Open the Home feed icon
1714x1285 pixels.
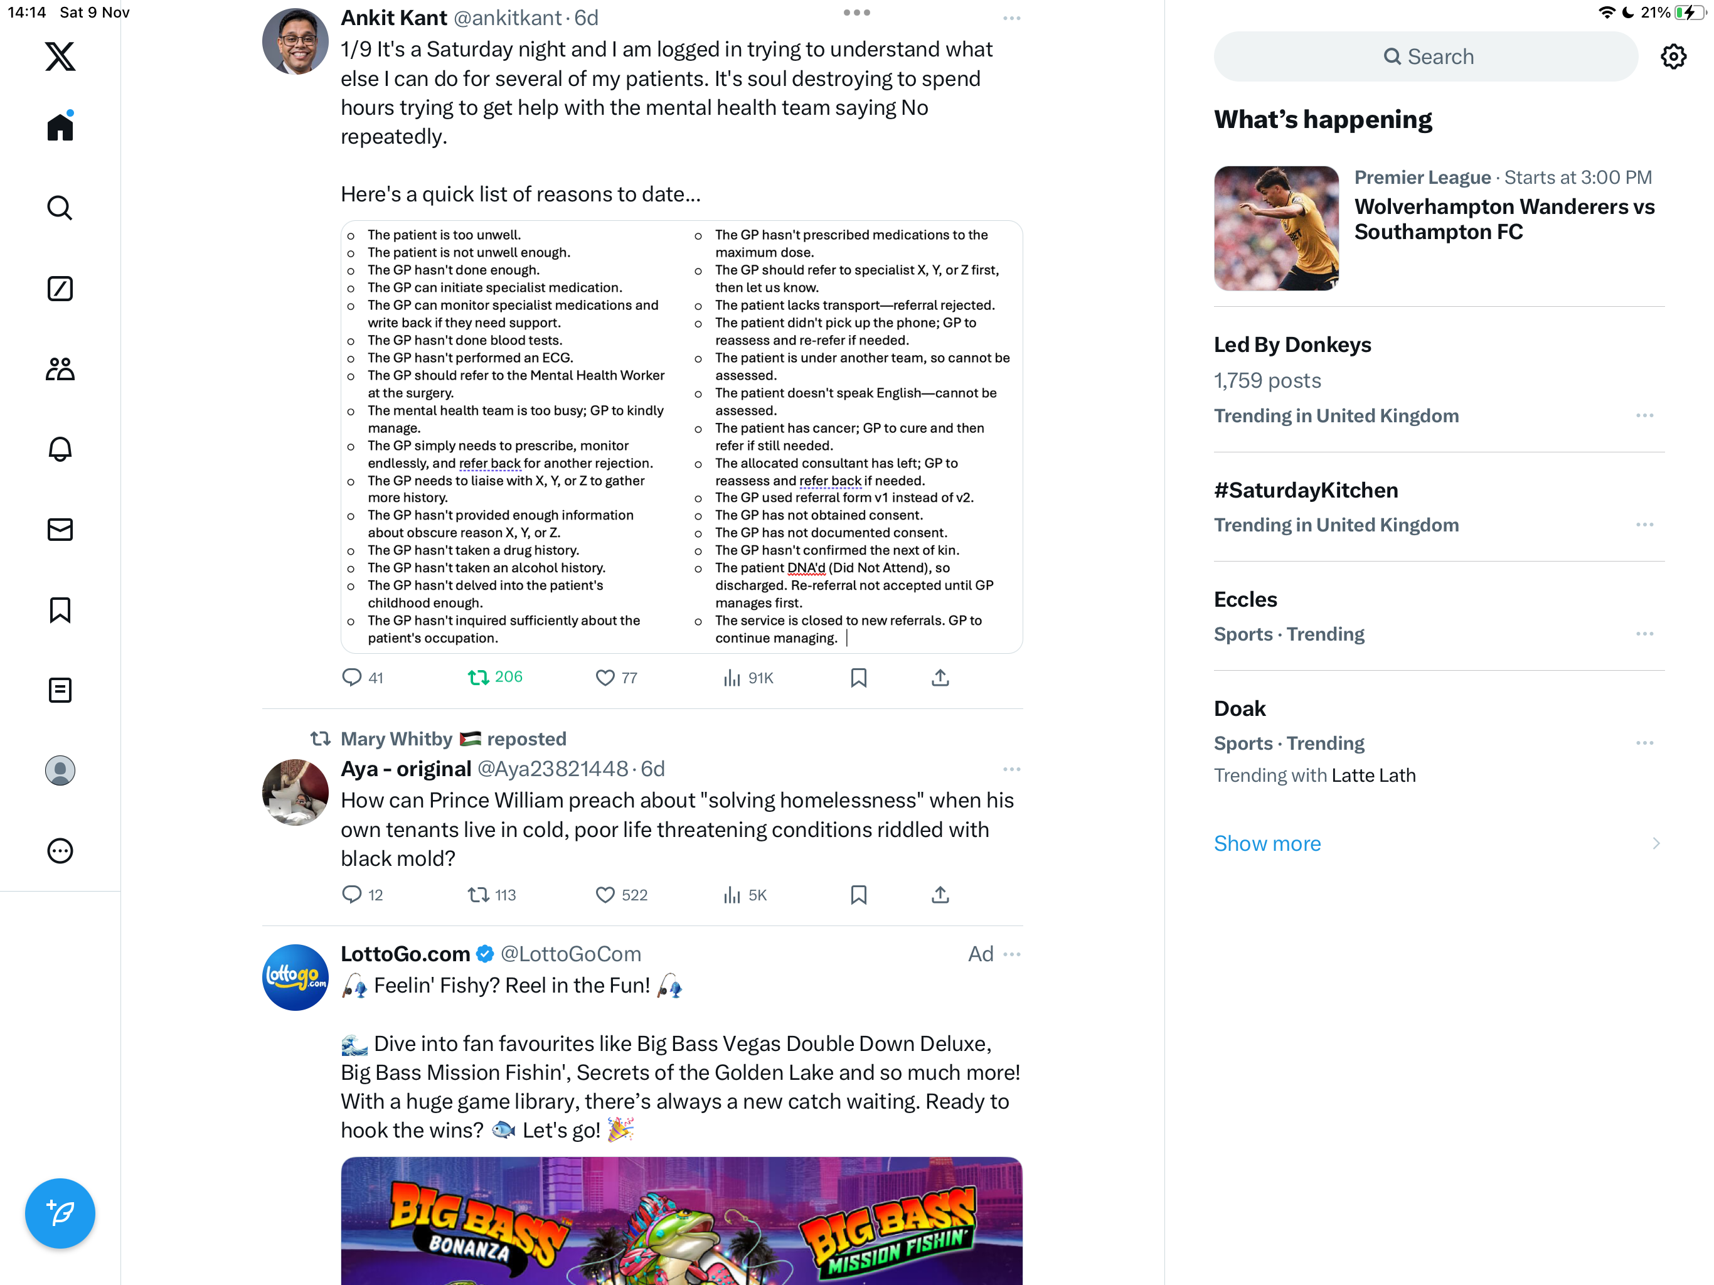pos(60,126)
